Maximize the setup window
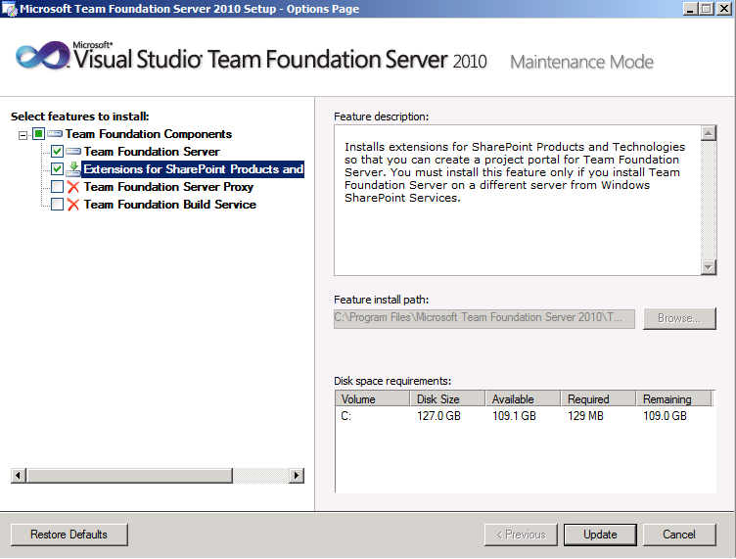The width and height of the screenshot is (736, 559). [x=707, y=9]
